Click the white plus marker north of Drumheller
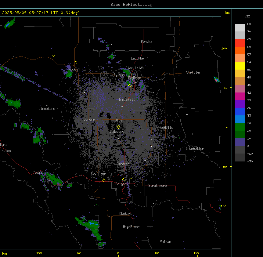Viewport: 263px width, 257px height. tap(187, 114)
